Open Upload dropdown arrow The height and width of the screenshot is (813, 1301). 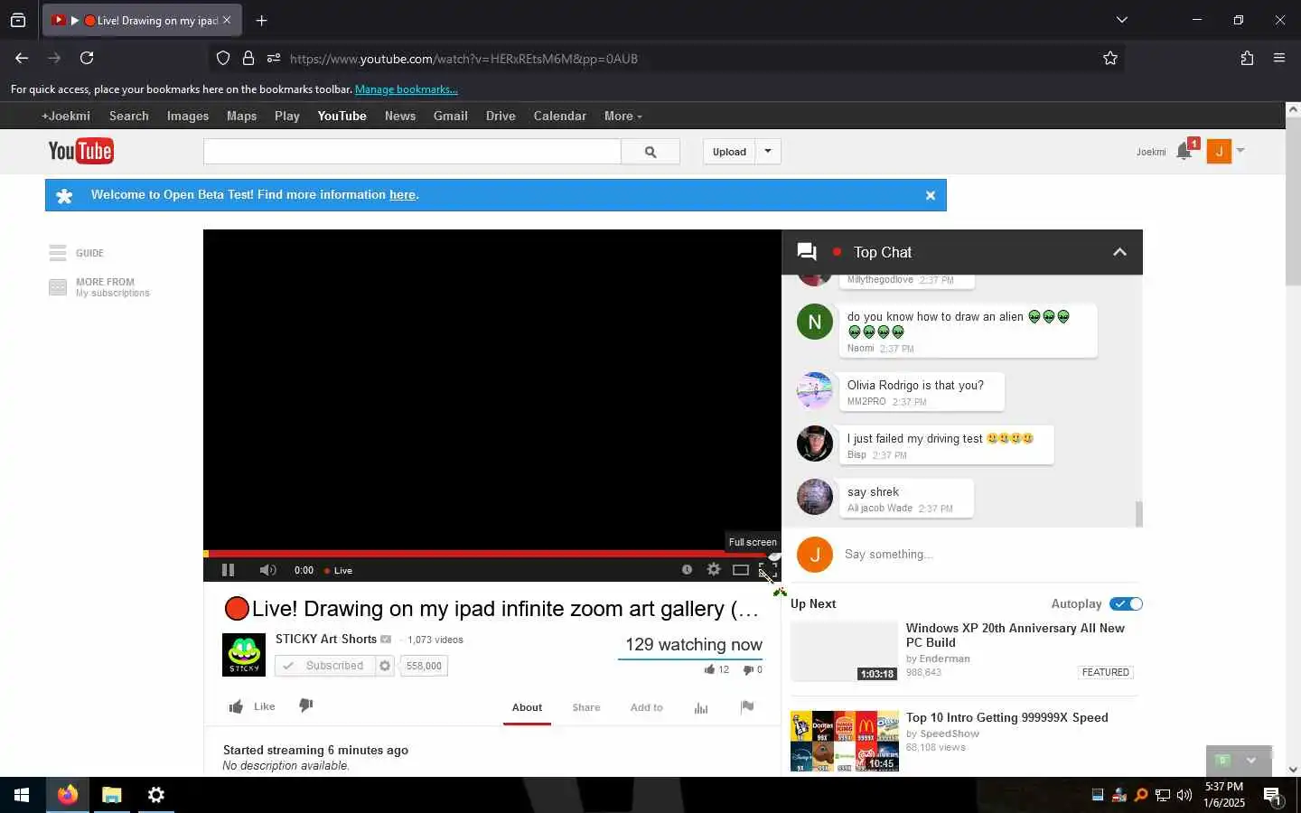pyautogui.click(x=768, y=152)
